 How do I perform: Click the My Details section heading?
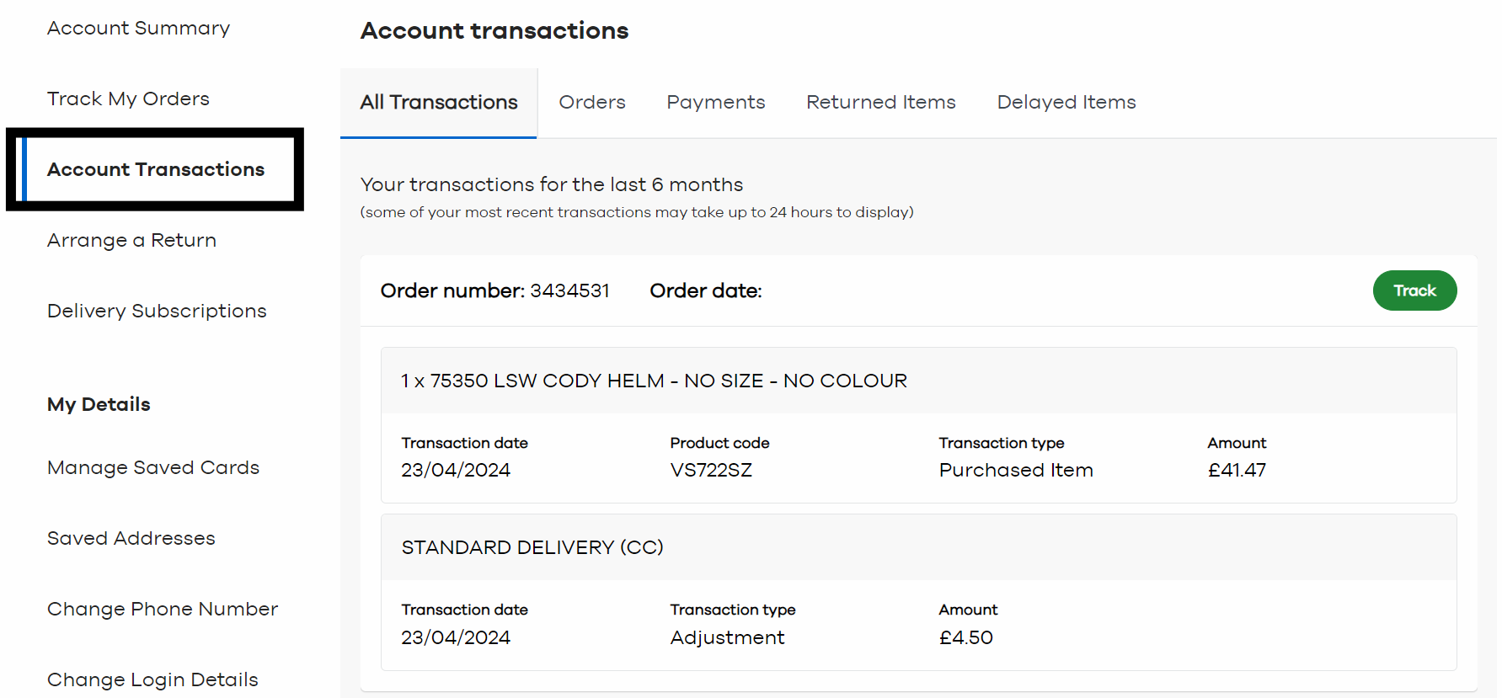point(99,404)
